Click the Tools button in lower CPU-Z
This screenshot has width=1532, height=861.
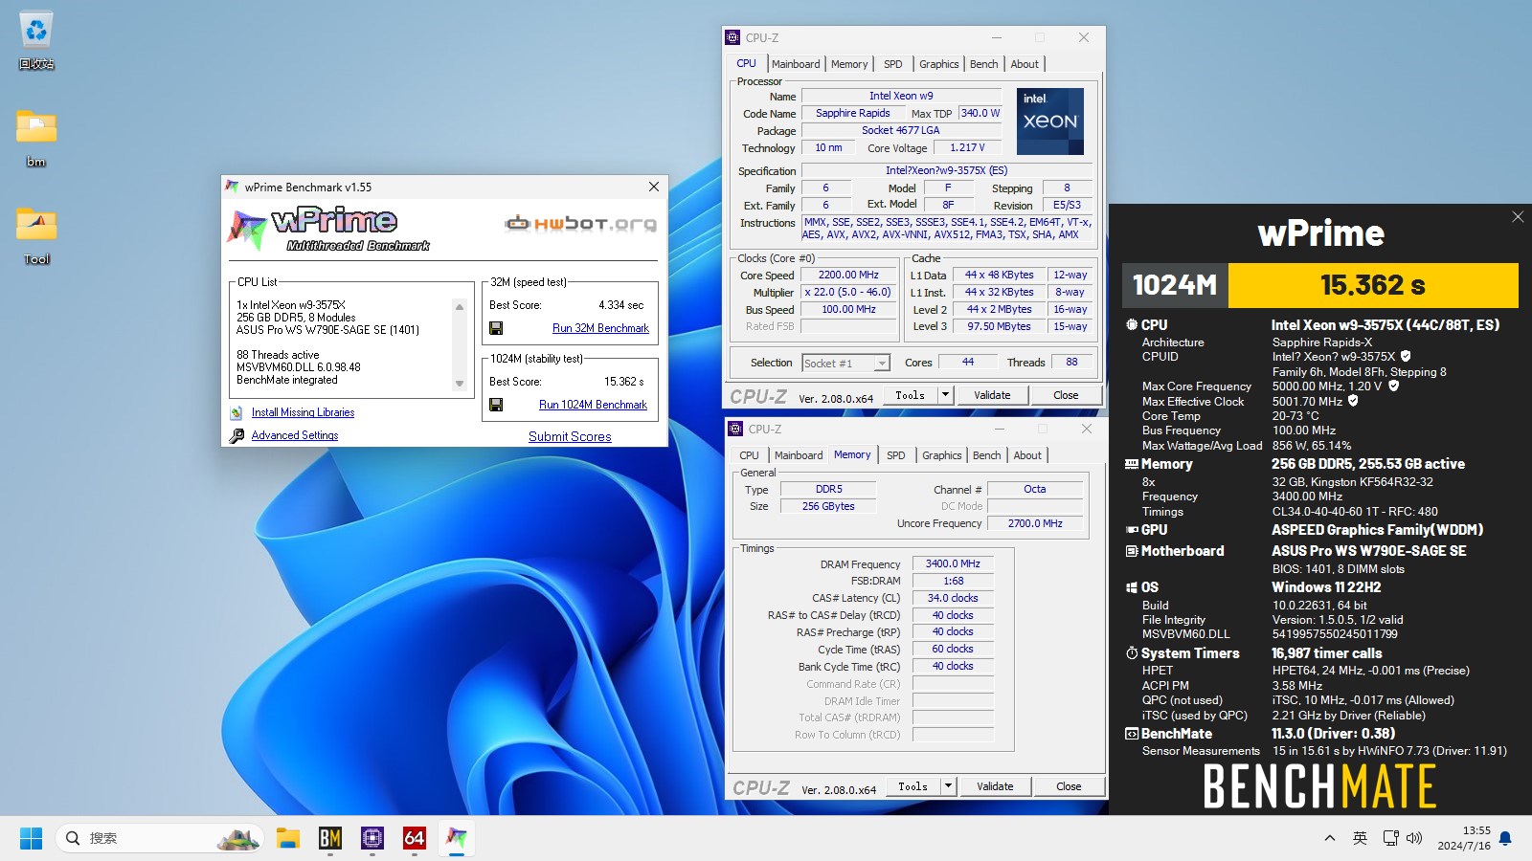coord(912,786)
